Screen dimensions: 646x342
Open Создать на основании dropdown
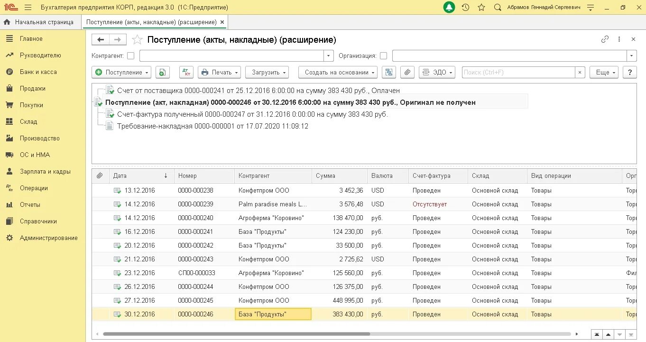[x=338, y=72]
